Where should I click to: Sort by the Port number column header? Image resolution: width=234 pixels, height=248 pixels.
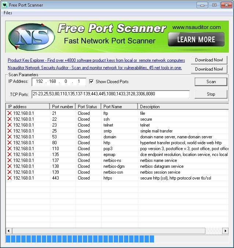pyautogui.click(x=63, y=106)
